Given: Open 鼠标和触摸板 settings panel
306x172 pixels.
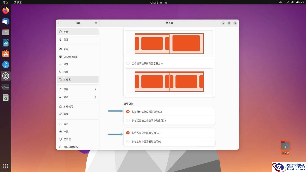Looking at the screenshot, I should [x=78, y=147].
